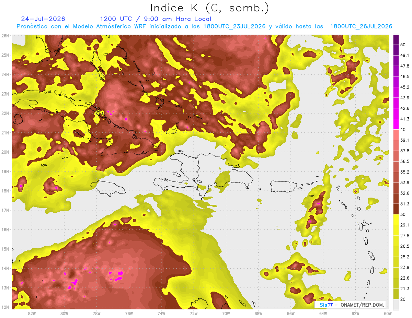Click the magenta legend band between 40 and 41.3
The image size is (412, 318).
(x=396, y=124)
